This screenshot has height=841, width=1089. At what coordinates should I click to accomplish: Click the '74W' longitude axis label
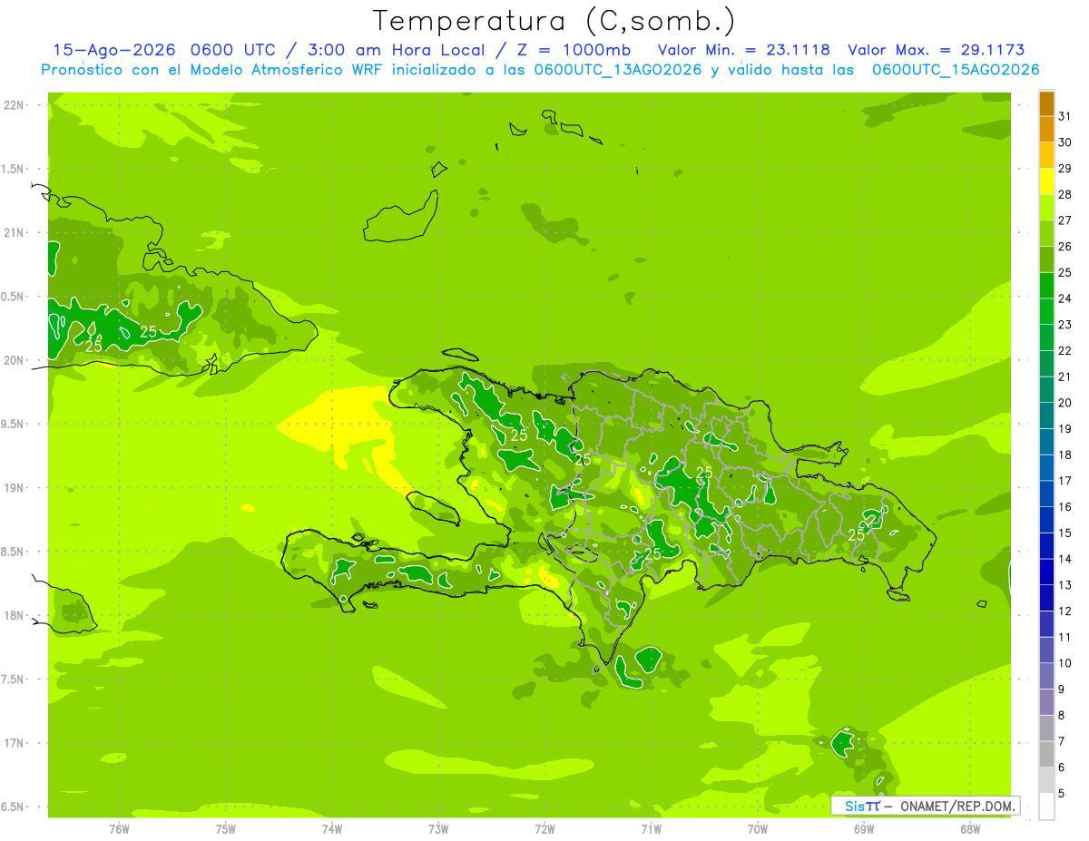tap(332, 828)
